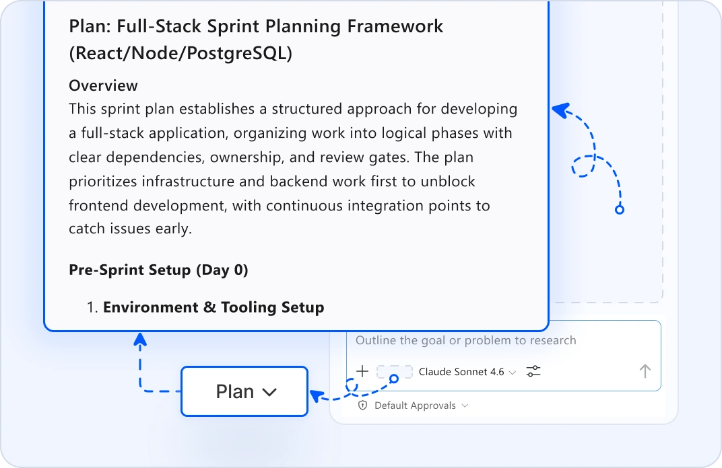Open the Claude Sonnet 4.6 model selector
This screenshot has width=722, height=468.
coord(467,372)
